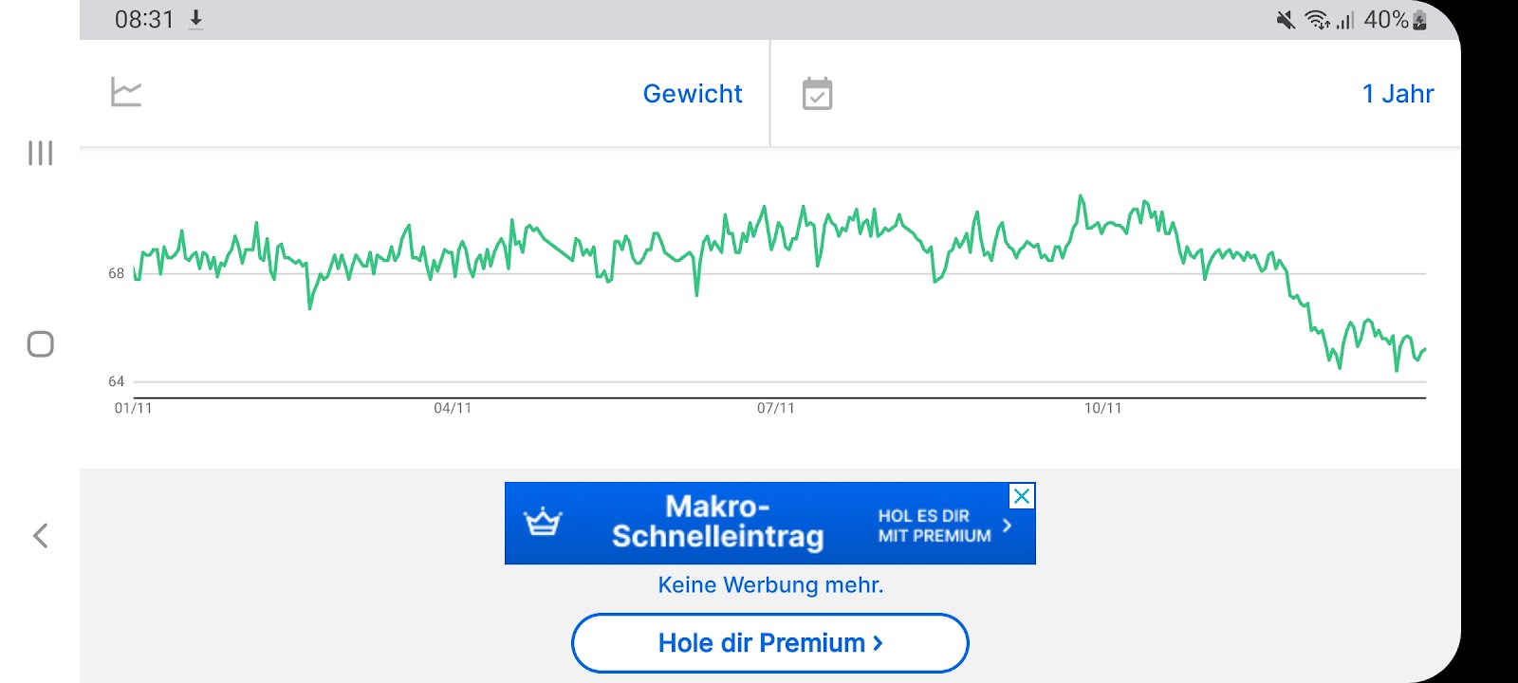Select the 07/11 date label on axis

tap(775, 408)
